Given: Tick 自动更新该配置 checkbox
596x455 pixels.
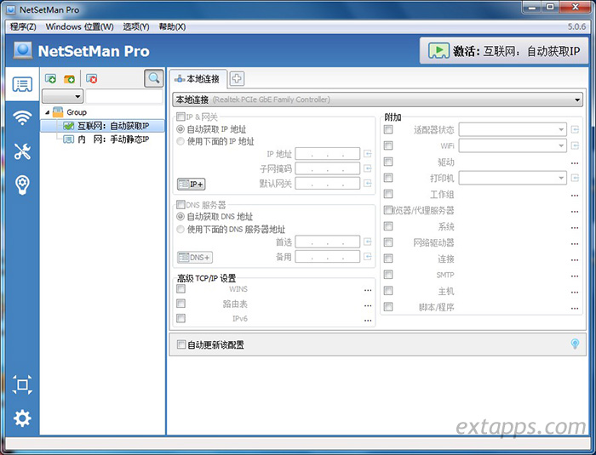Looking at the screenshot, I should (181, 344).
